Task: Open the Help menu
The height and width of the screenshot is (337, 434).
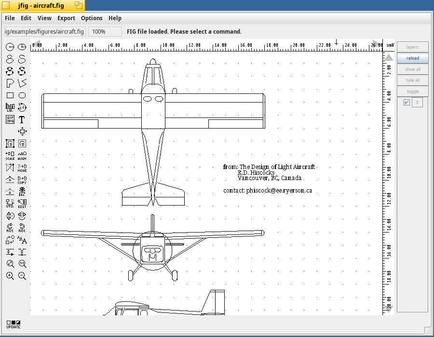Action: [x=115, y=18]
